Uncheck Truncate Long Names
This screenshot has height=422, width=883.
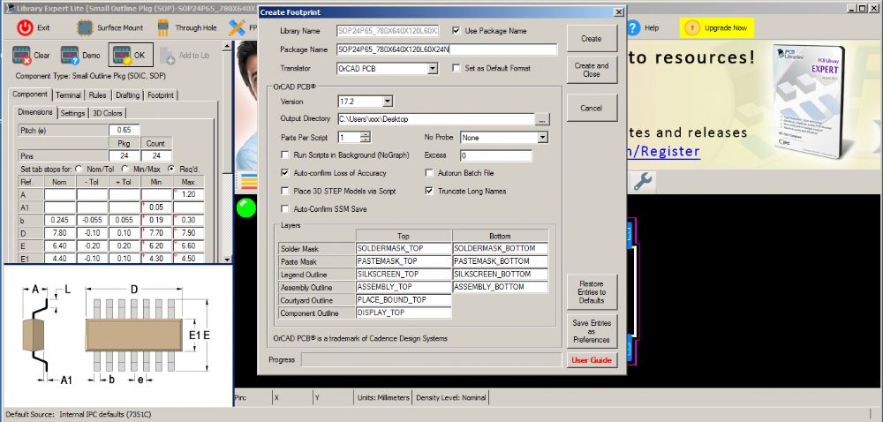point(429,191)
